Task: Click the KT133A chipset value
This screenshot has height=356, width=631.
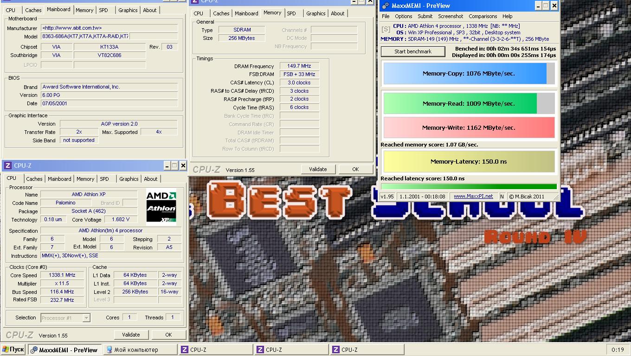Action: tap(109, 47)
